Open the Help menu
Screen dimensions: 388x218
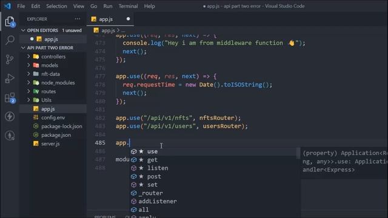[x=149, y=6]
